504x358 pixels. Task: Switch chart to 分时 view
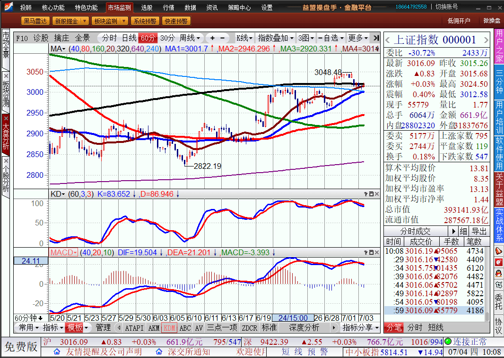[109, 38]
